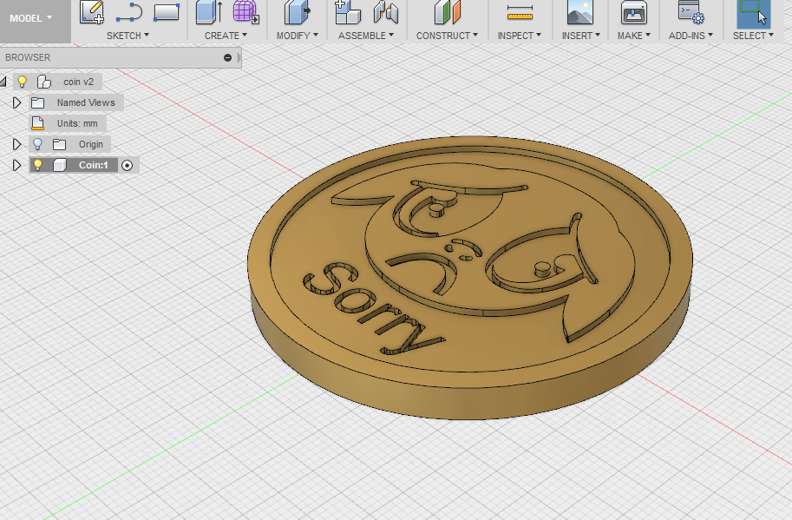792x520 pixels.
Task: Click the coin v2 component icon
Action: coord(44,82)
